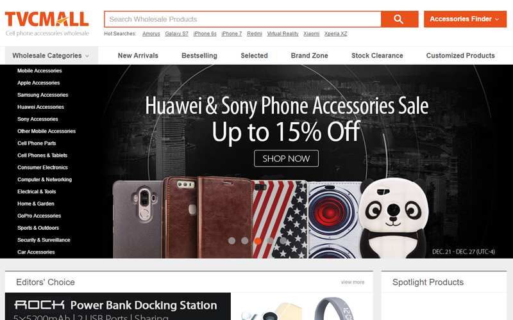The height and width of the screenshot is (320, 513).
Task: Open the TVCMALL logo homepage link
Action: [47, 23]
